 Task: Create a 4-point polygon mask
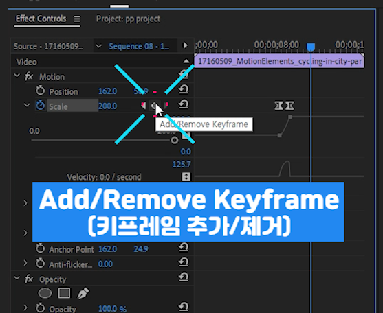(64, 293)
